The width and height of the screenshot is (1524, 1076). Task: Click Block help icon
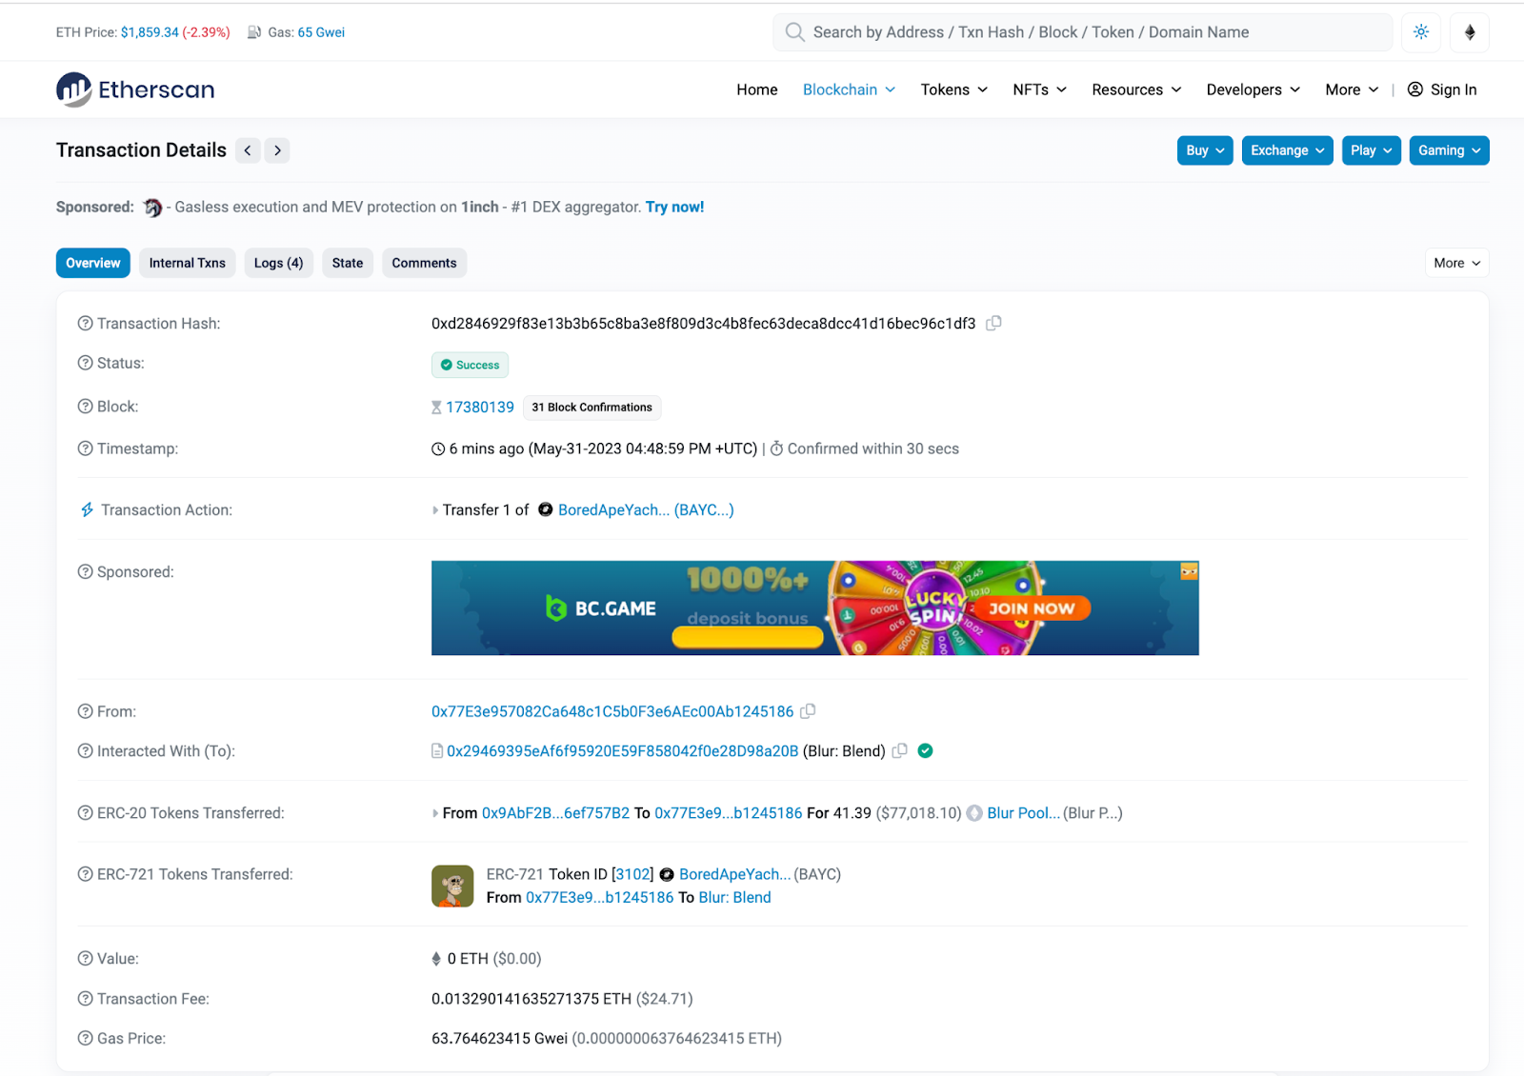(x=86, y=407)
